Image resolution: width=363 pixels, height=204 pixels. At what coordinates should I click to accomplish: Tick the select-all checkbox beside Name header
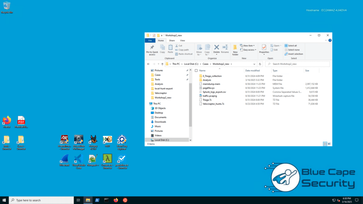coord(196,70)
